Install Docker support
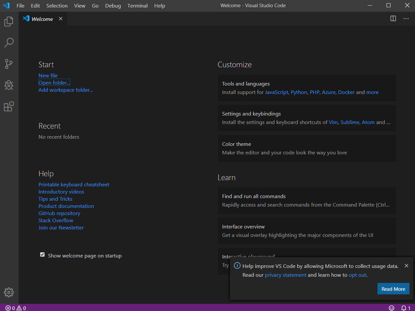The image size is (415, 311). (x=346, y=92)
